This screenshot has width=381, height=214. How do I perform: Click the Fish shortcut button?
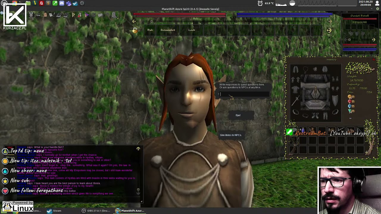(x=150, y=30)
